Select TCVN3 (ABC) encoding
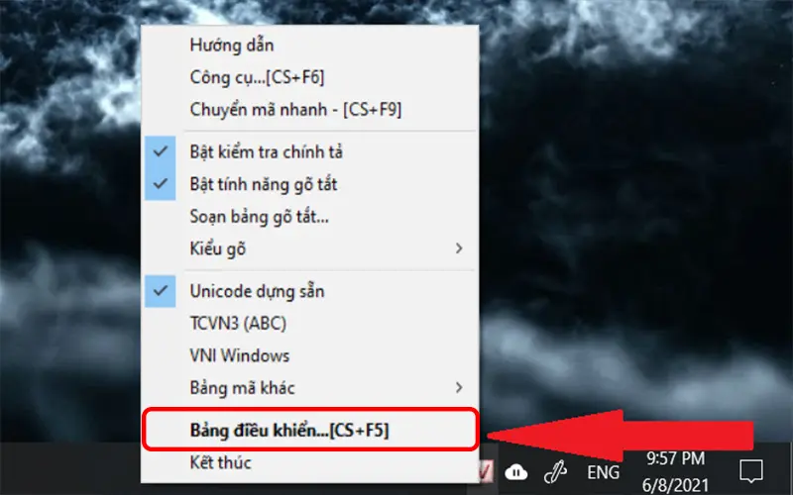Screen dimensions: 793x495 (x=238, y=323)
